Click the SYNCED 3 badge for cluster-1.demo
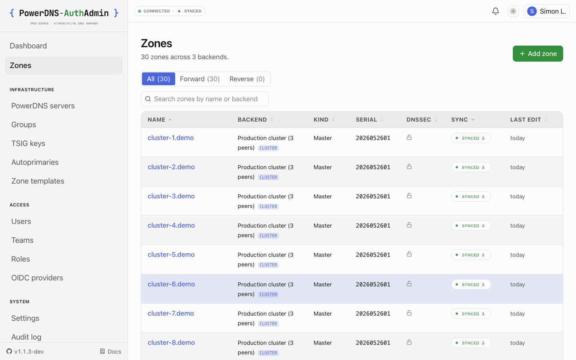576x360 pixels. (471, 138)
